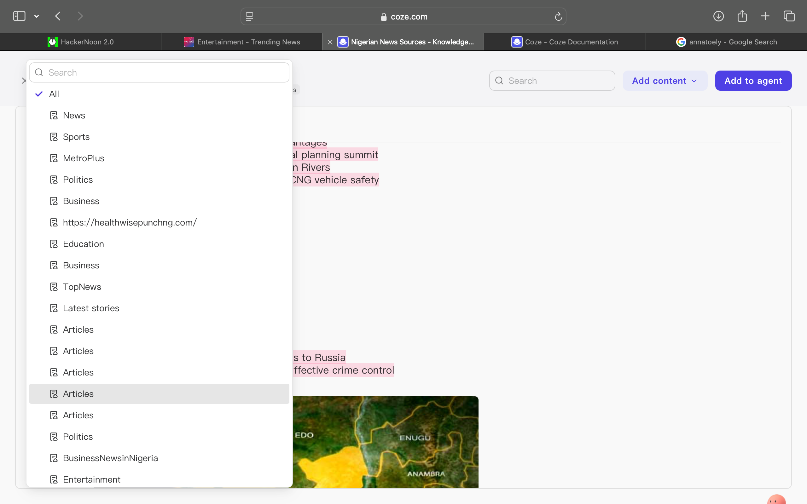807x504 pixels.
Task: Click document icon beside Latest stories
Action: 54,308
